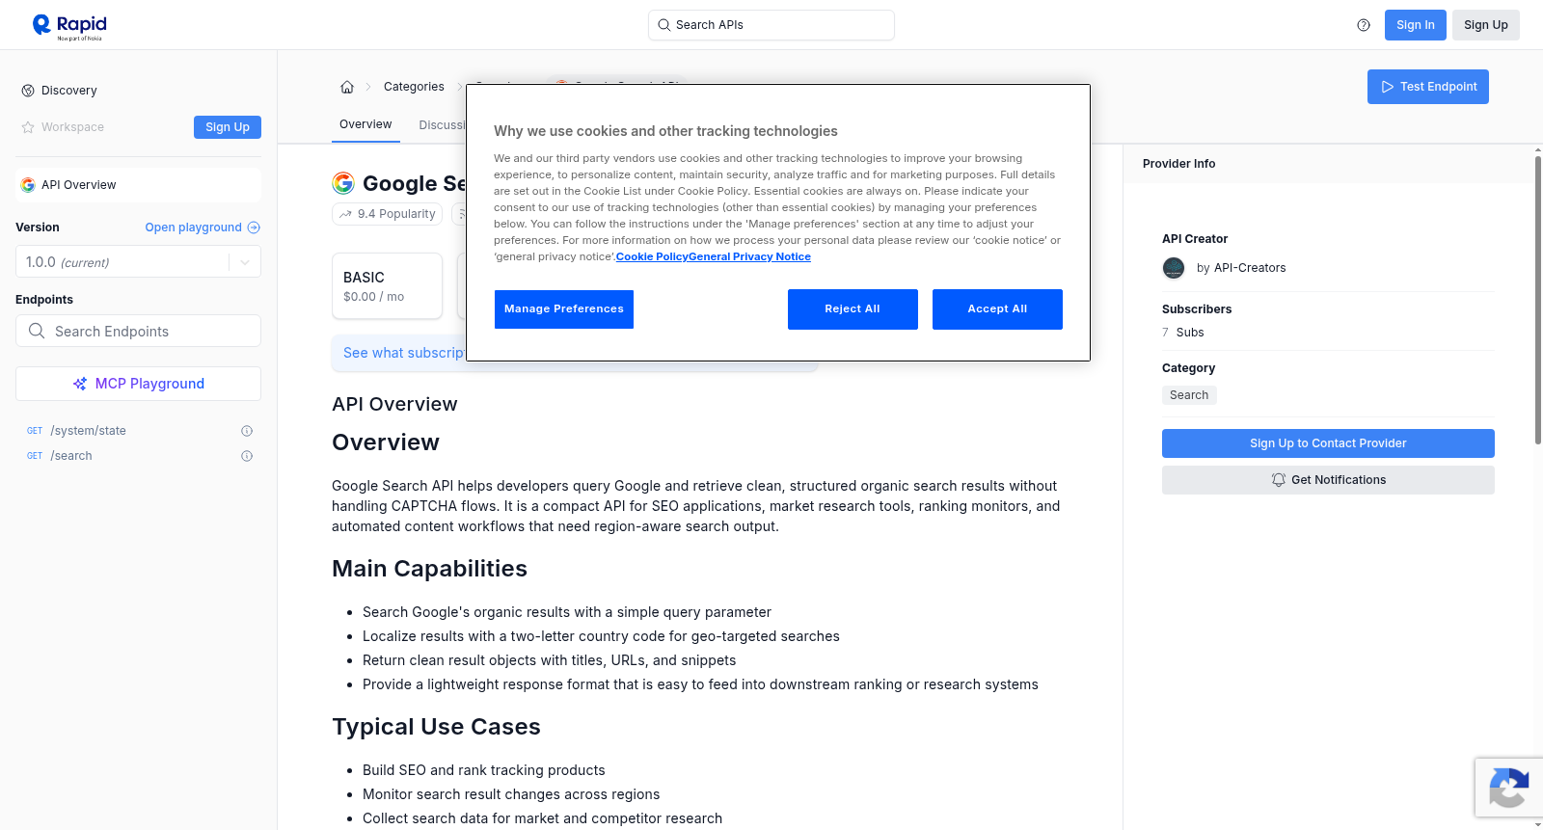Click the right panel scrollbar

(x=1537, y=299)
